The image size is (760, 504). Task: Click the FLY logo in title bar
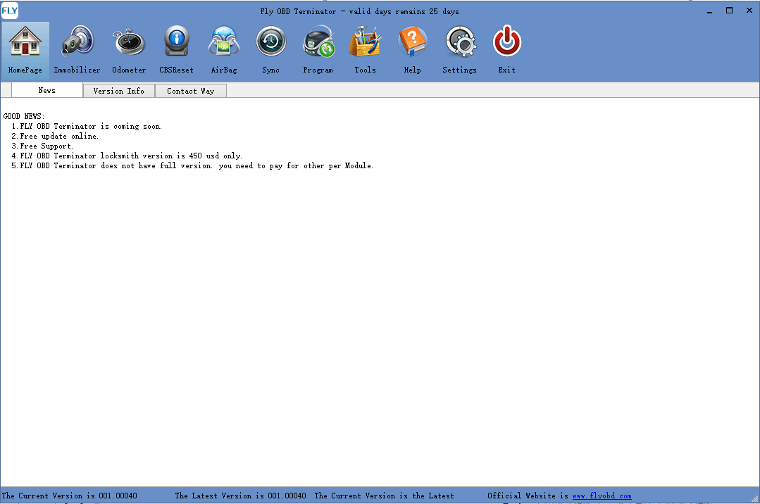pos(10,11)
